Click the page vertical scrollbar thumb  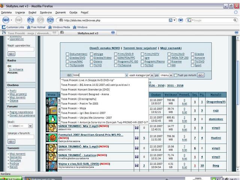pyautogui.click(x=238, y=83)
